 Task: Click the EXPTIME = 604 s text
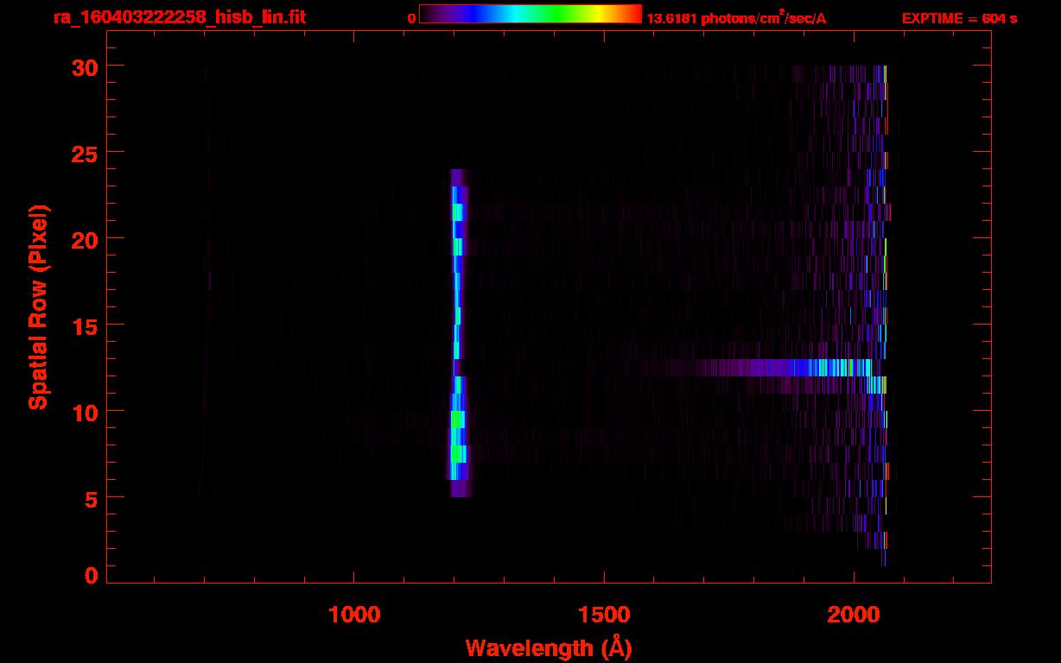[959, 18]
